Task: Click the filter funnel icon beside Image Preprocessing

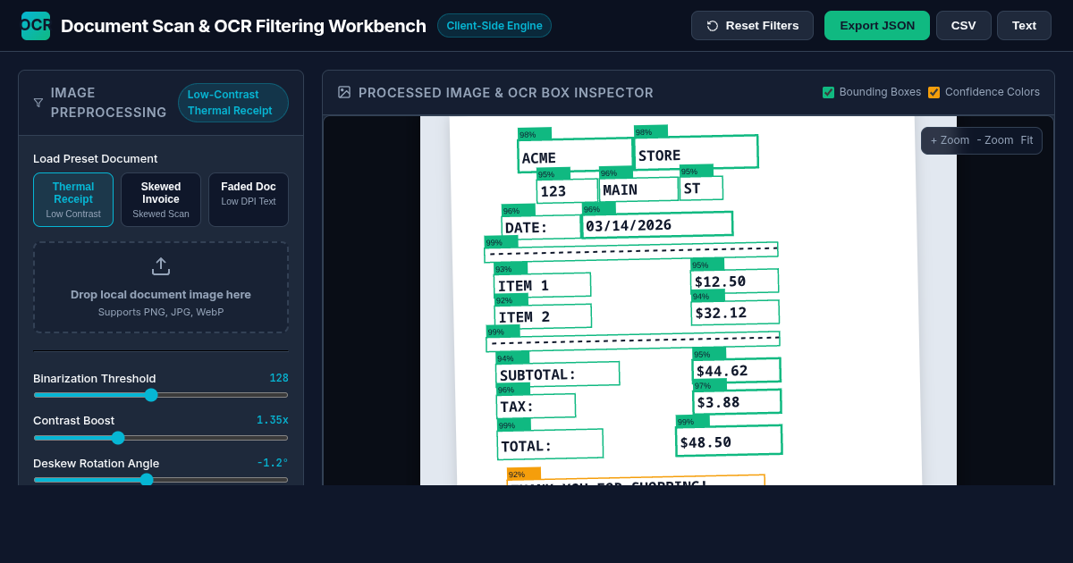Action: (38, 103)
